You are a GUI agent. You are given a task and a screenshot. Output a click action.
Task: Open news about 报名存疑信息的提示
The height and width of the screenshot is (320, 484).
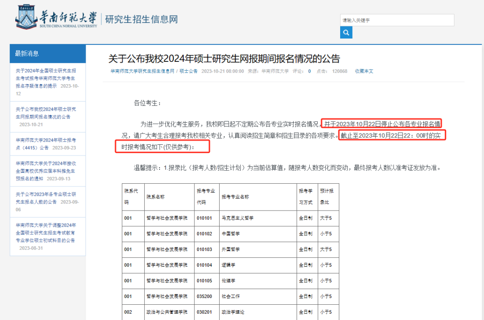(47, 82)
